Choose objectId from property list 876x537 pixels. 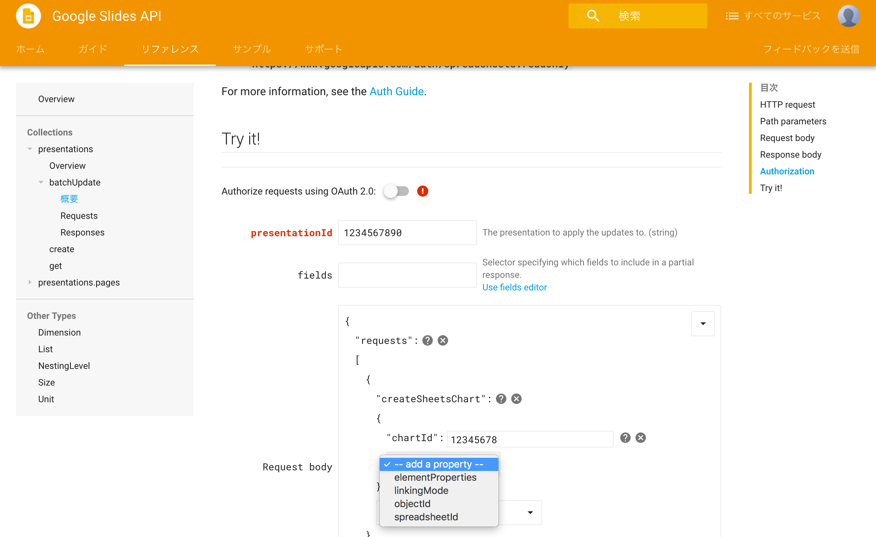439,504
